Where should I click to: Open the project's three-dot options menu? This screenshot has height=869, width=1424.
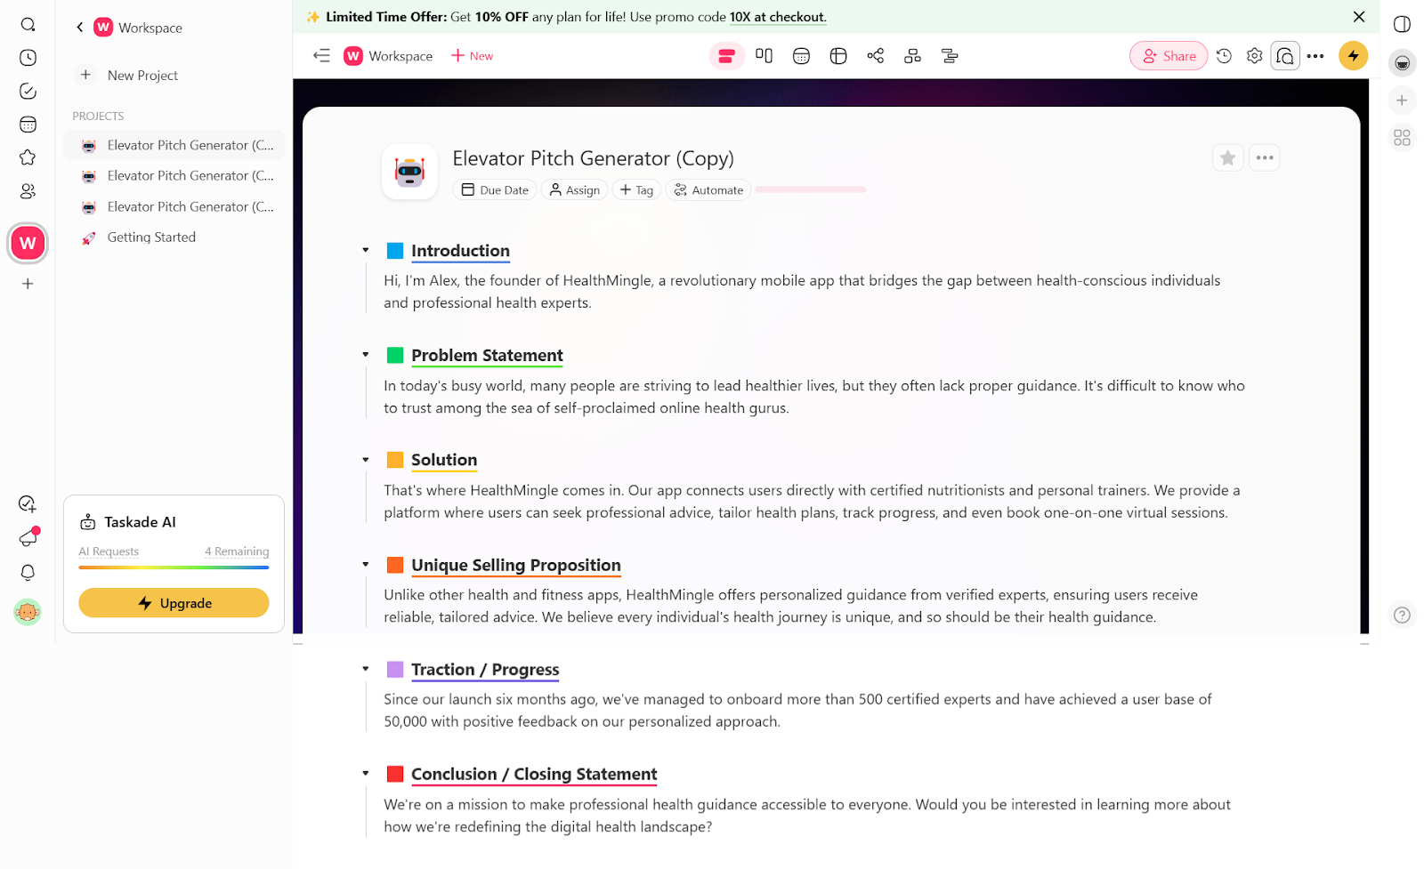point(1264,157)
